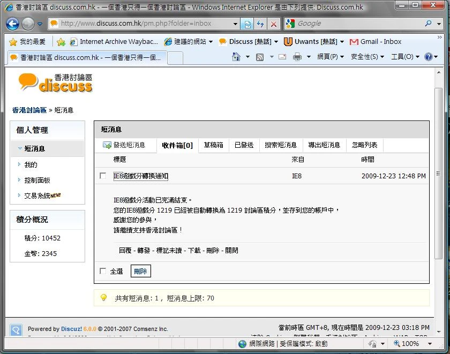Click the search magnifier icon
This screenshot has height=354, width=450.
428,24
